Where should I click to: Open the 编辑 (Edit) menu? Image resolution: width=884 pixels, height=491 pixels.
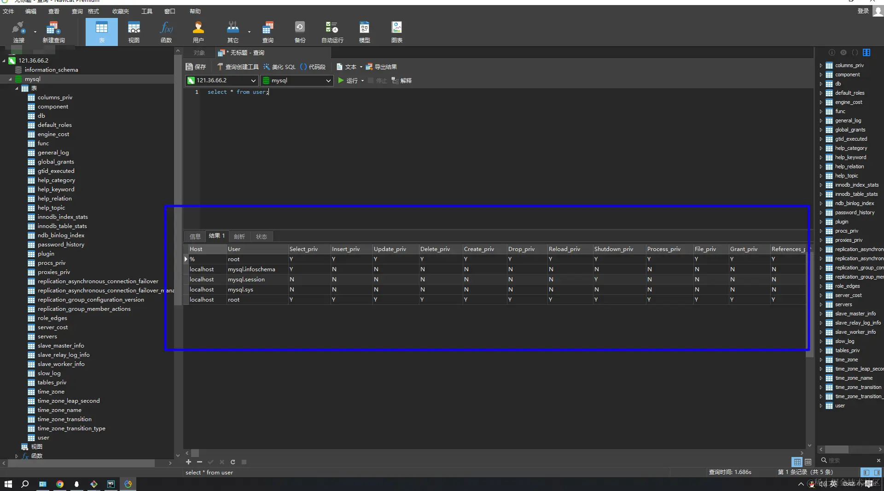click(31, 11)
